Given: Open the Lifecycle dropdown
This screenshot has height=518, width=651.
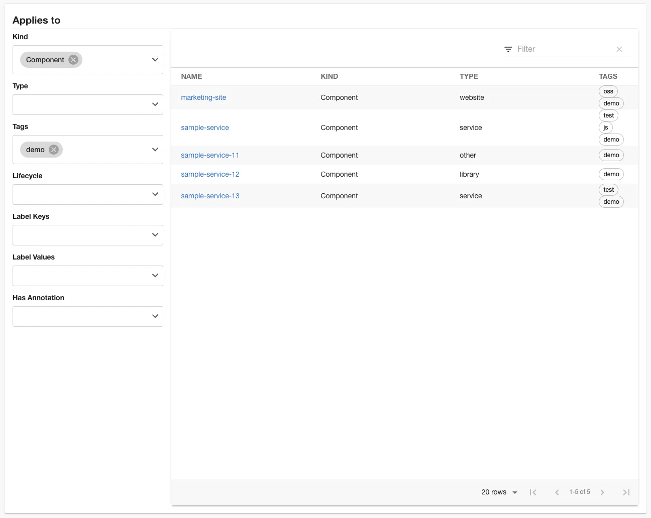Looking at the screenshot, I should (x=155, y=194).
